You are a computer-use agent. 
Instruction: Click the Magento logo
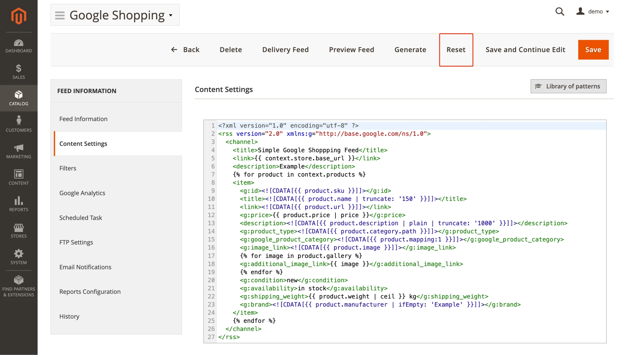(x=19, y=16)
